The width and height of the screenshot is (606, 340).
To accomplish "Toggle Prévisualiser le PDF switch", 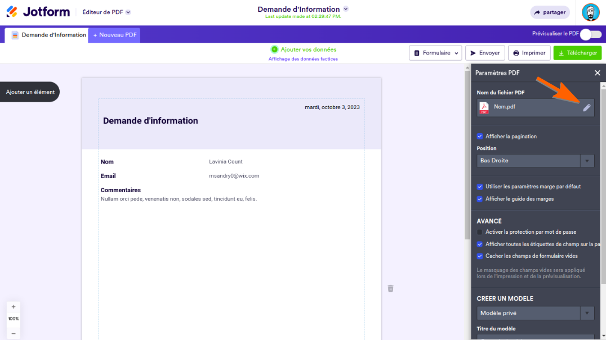I will coord(591,34).
